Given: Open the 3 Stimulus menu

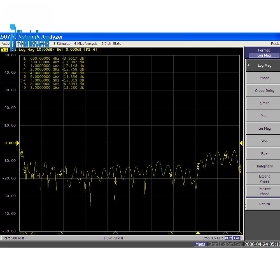Looking at the screenshot, I should click(x=62, y=44).
